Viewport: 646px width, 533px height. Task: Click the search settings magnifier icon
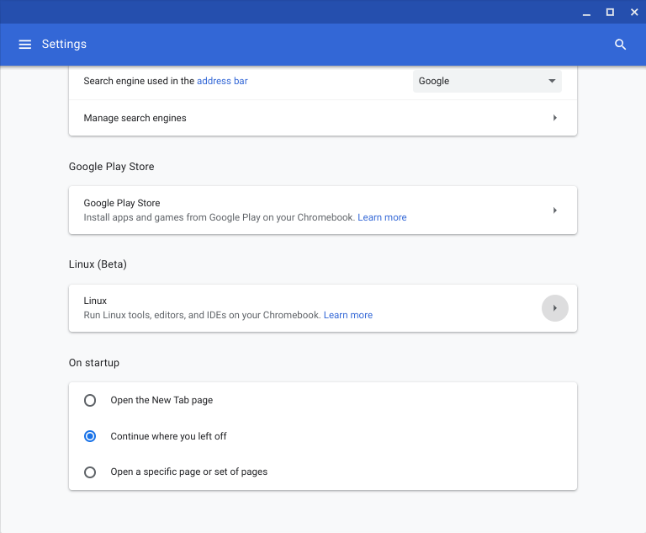coord(620,44)
